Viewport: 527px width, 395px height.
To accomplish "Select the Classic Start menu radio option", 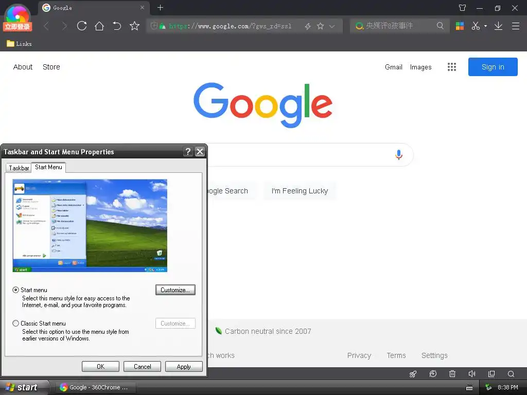I will tap(15, 324).
